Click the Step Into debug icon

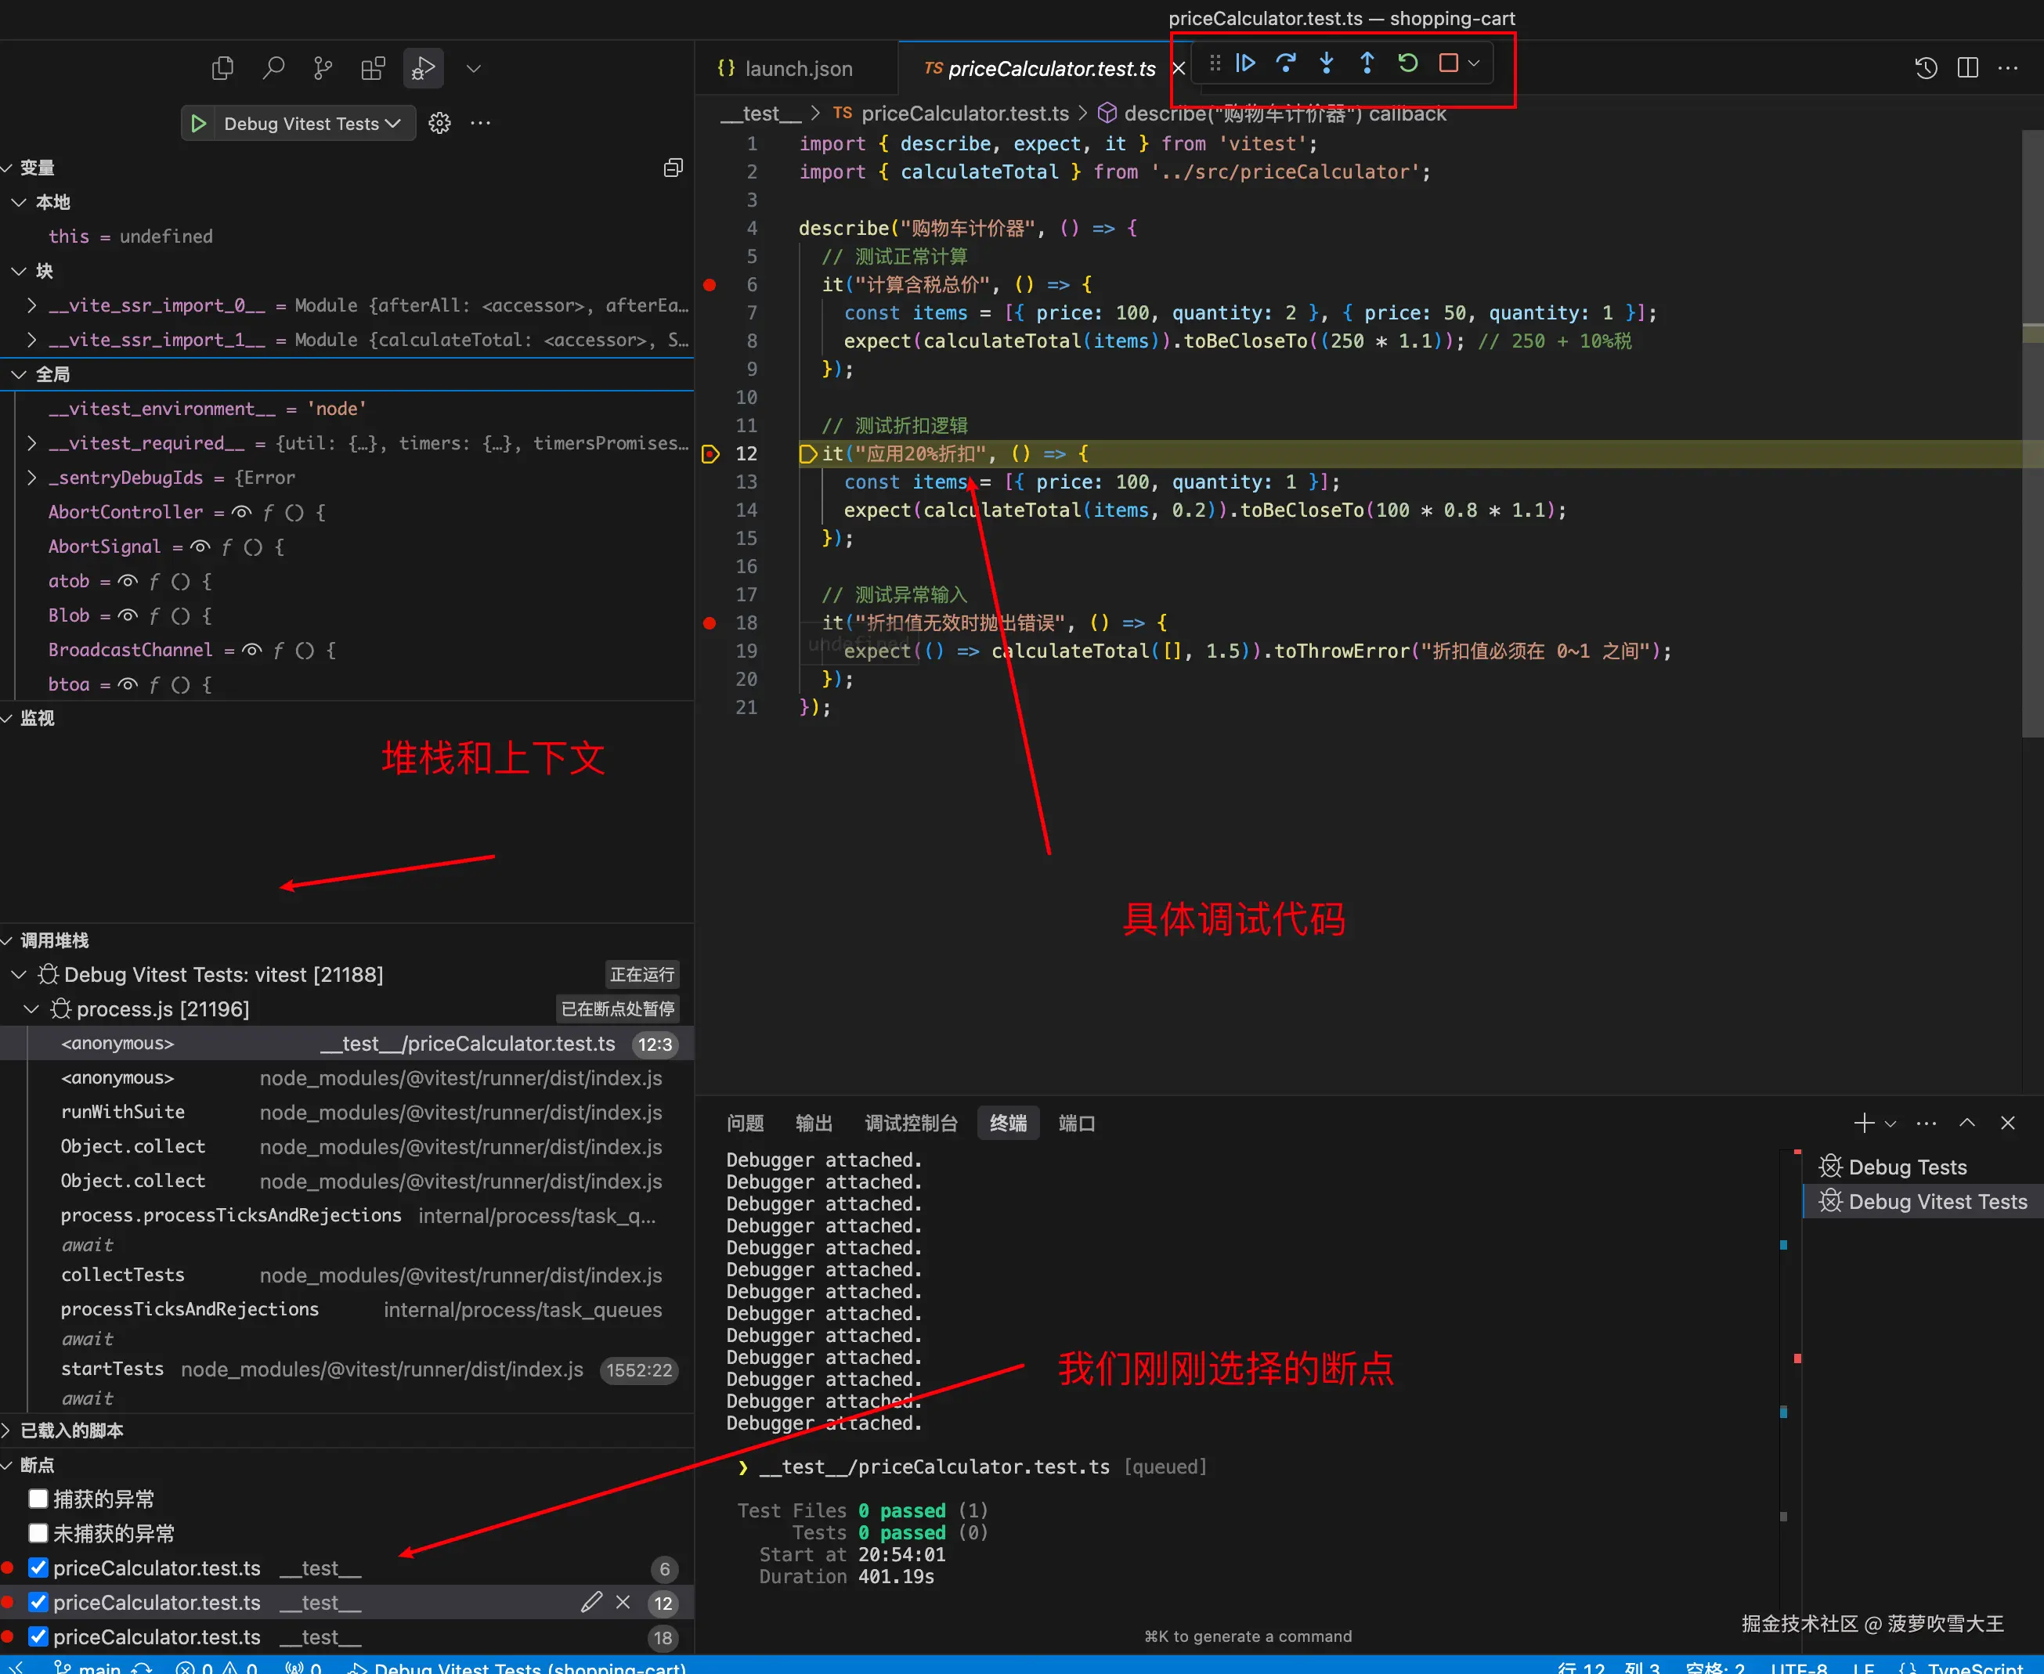tap(1327, 63)
